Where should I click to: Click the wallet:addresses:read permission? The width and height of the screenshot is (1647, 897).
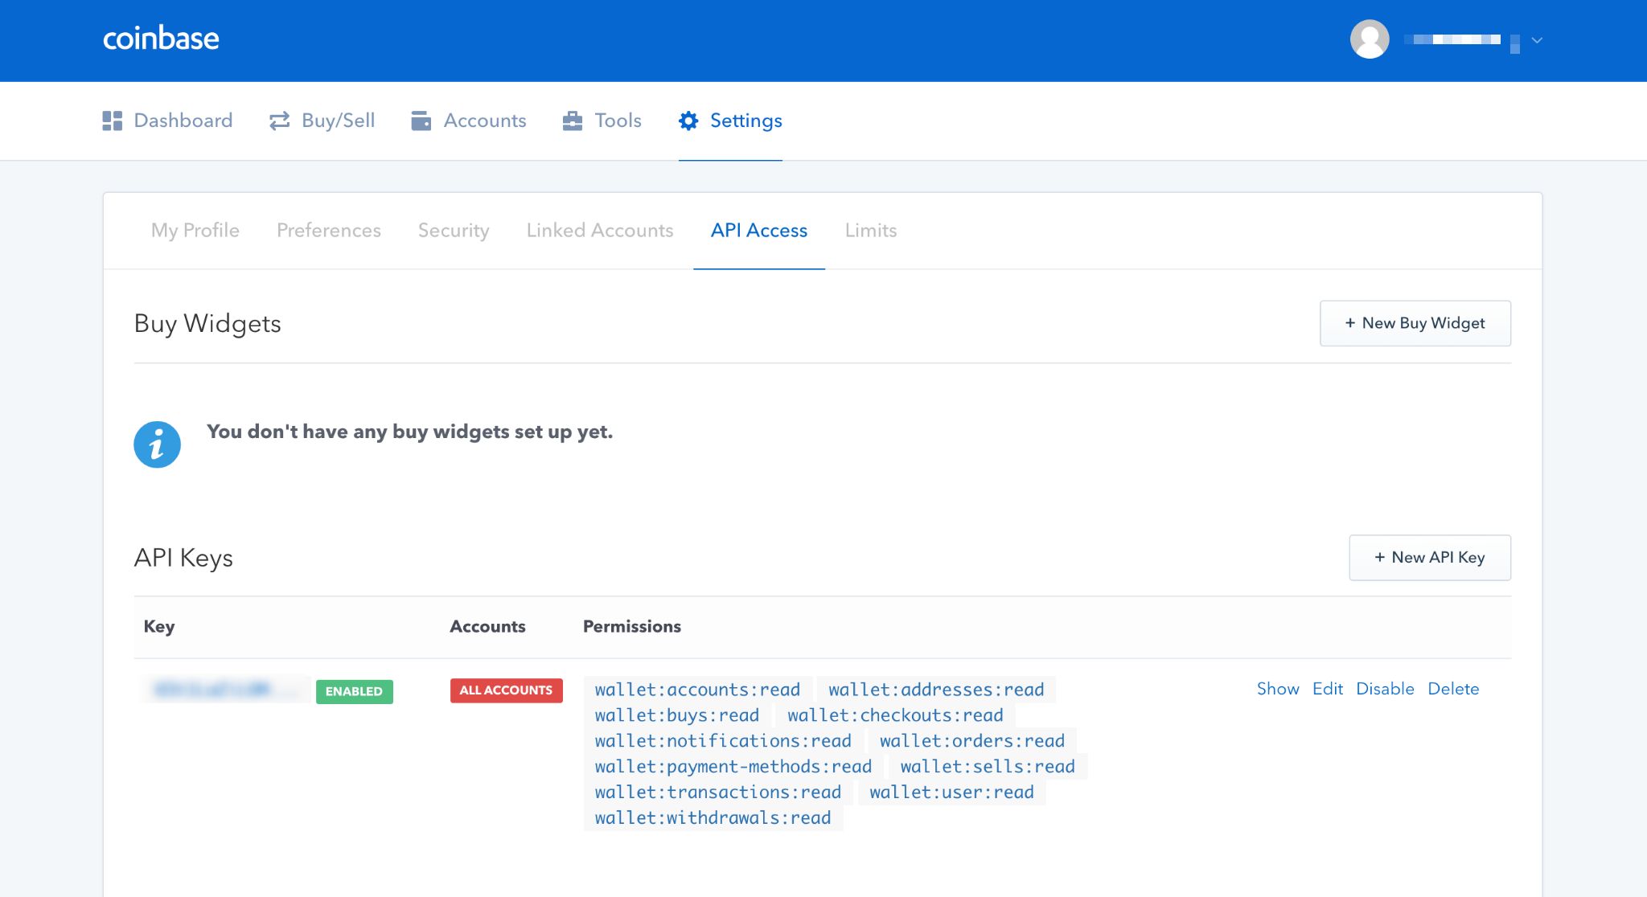pyautogui.click(x=936, y=690)
